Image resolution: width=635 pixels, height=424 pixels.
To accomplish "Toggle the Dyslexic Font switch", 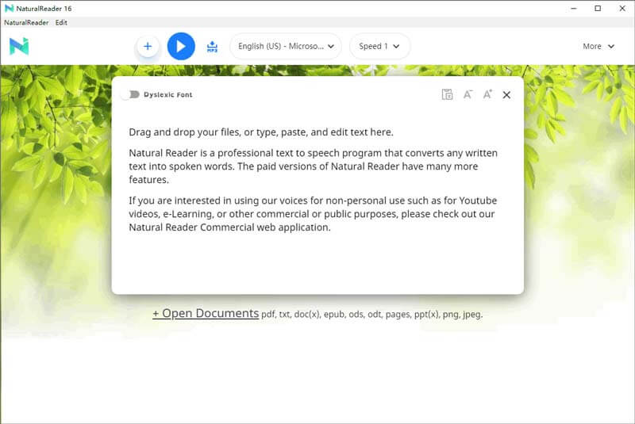I will pos(131,94).
